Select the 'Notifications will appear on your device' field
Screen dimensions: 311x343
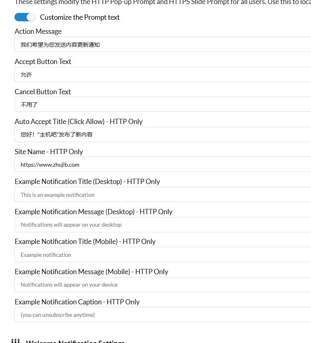[x=163, y=285]
